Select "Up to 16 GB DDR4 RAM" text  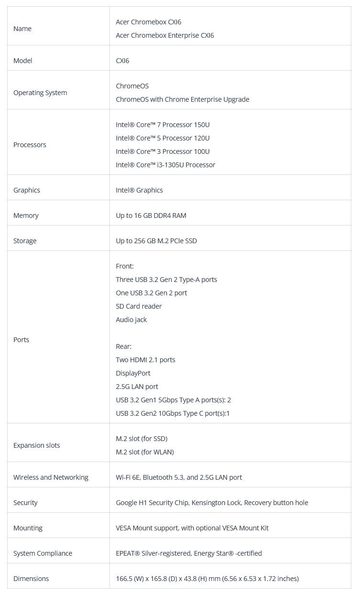[x=151, y=216]
